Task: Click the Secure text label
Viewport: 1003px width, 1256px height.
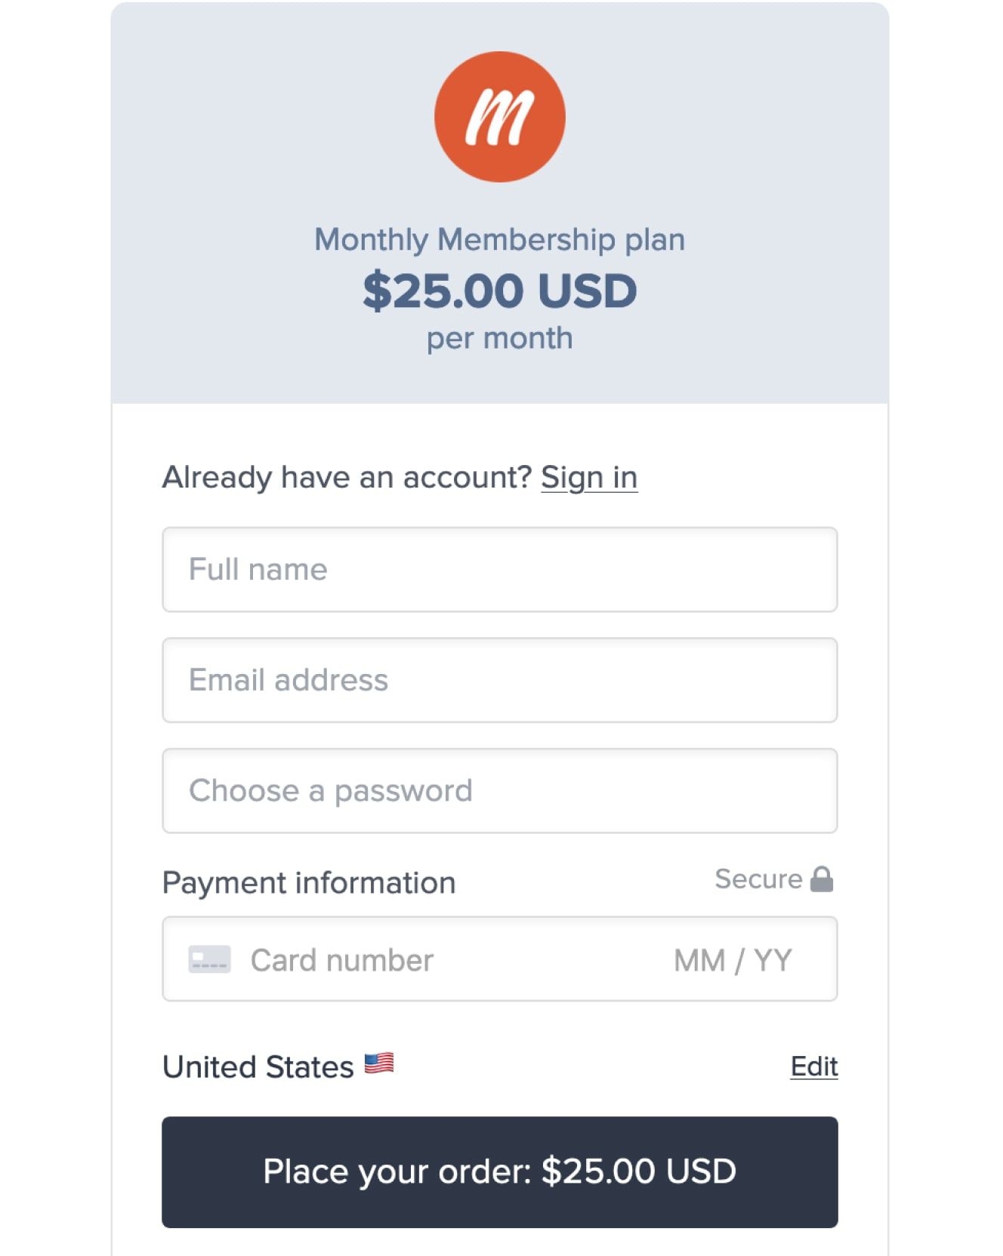Action: click(x=758, y=879)
